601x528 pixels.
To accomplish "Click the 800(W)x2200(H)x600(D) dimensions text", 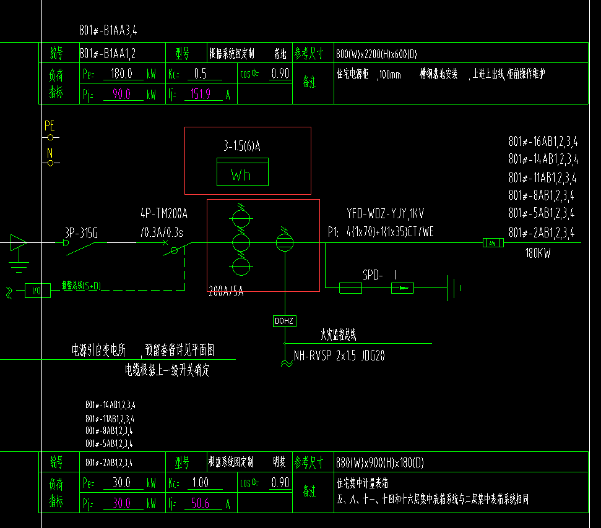I will pos(376,54).
